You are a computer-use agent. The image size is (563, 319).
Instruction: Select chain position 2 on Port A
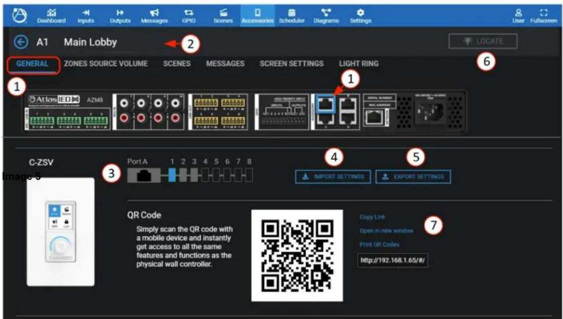point(183,176)
